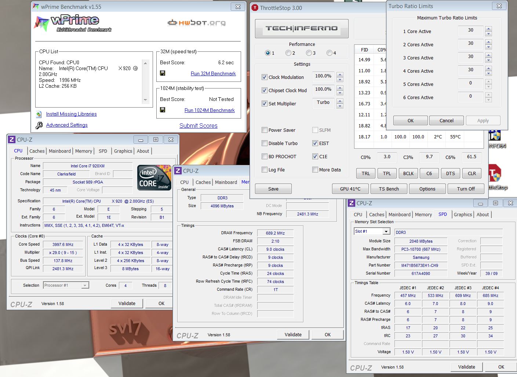
Task: Click Cancel in Turbo Ratio Limits
Action: 447,120
